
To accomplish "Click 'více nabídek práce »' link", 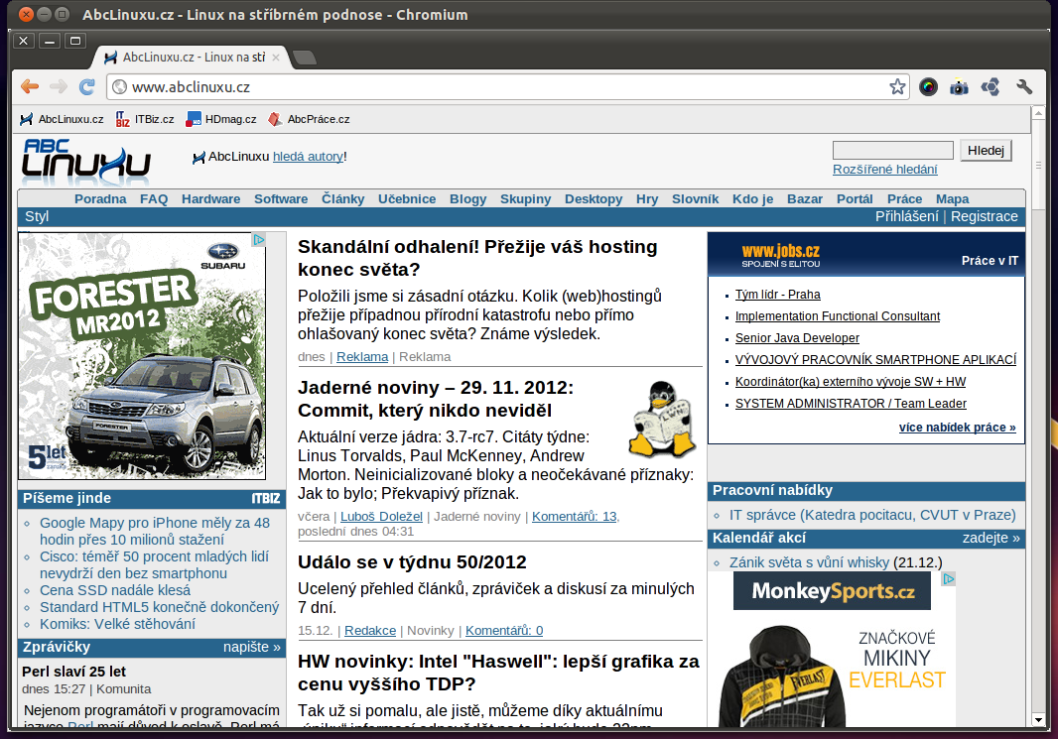I will 957,428.
